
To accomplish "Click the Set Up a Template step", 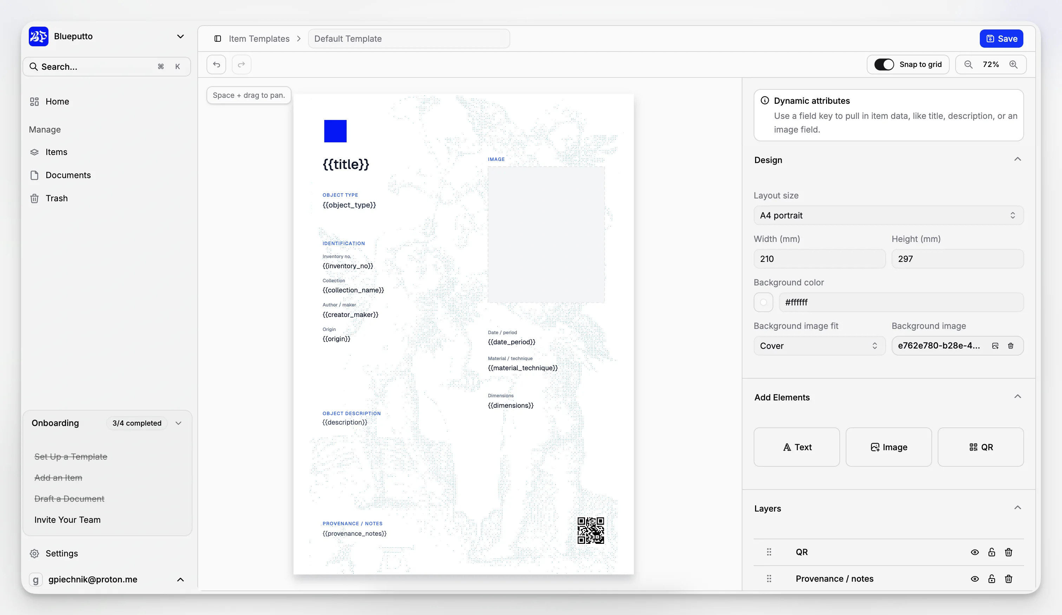I will tap(71, 457).
